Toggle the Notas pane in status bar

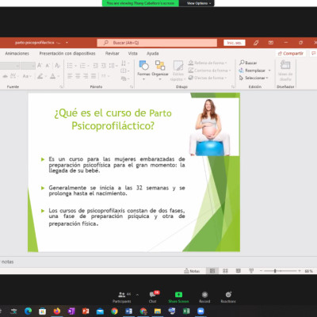tap(192, 271)
